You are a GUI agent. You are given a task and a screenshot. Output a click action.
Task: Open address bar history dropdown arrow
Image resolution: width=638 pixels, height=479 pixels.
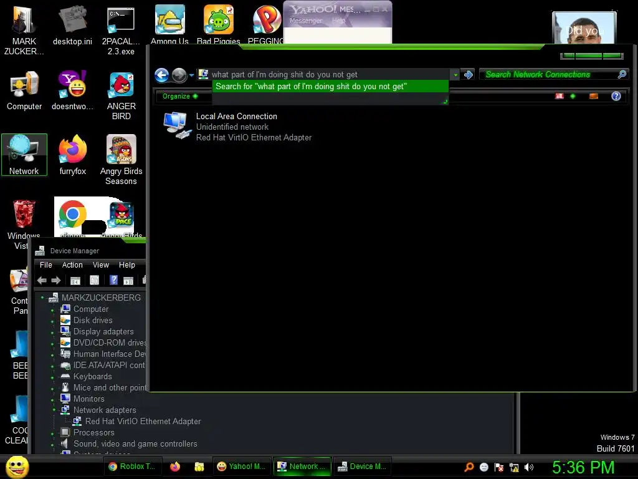[x=455, y=75]
